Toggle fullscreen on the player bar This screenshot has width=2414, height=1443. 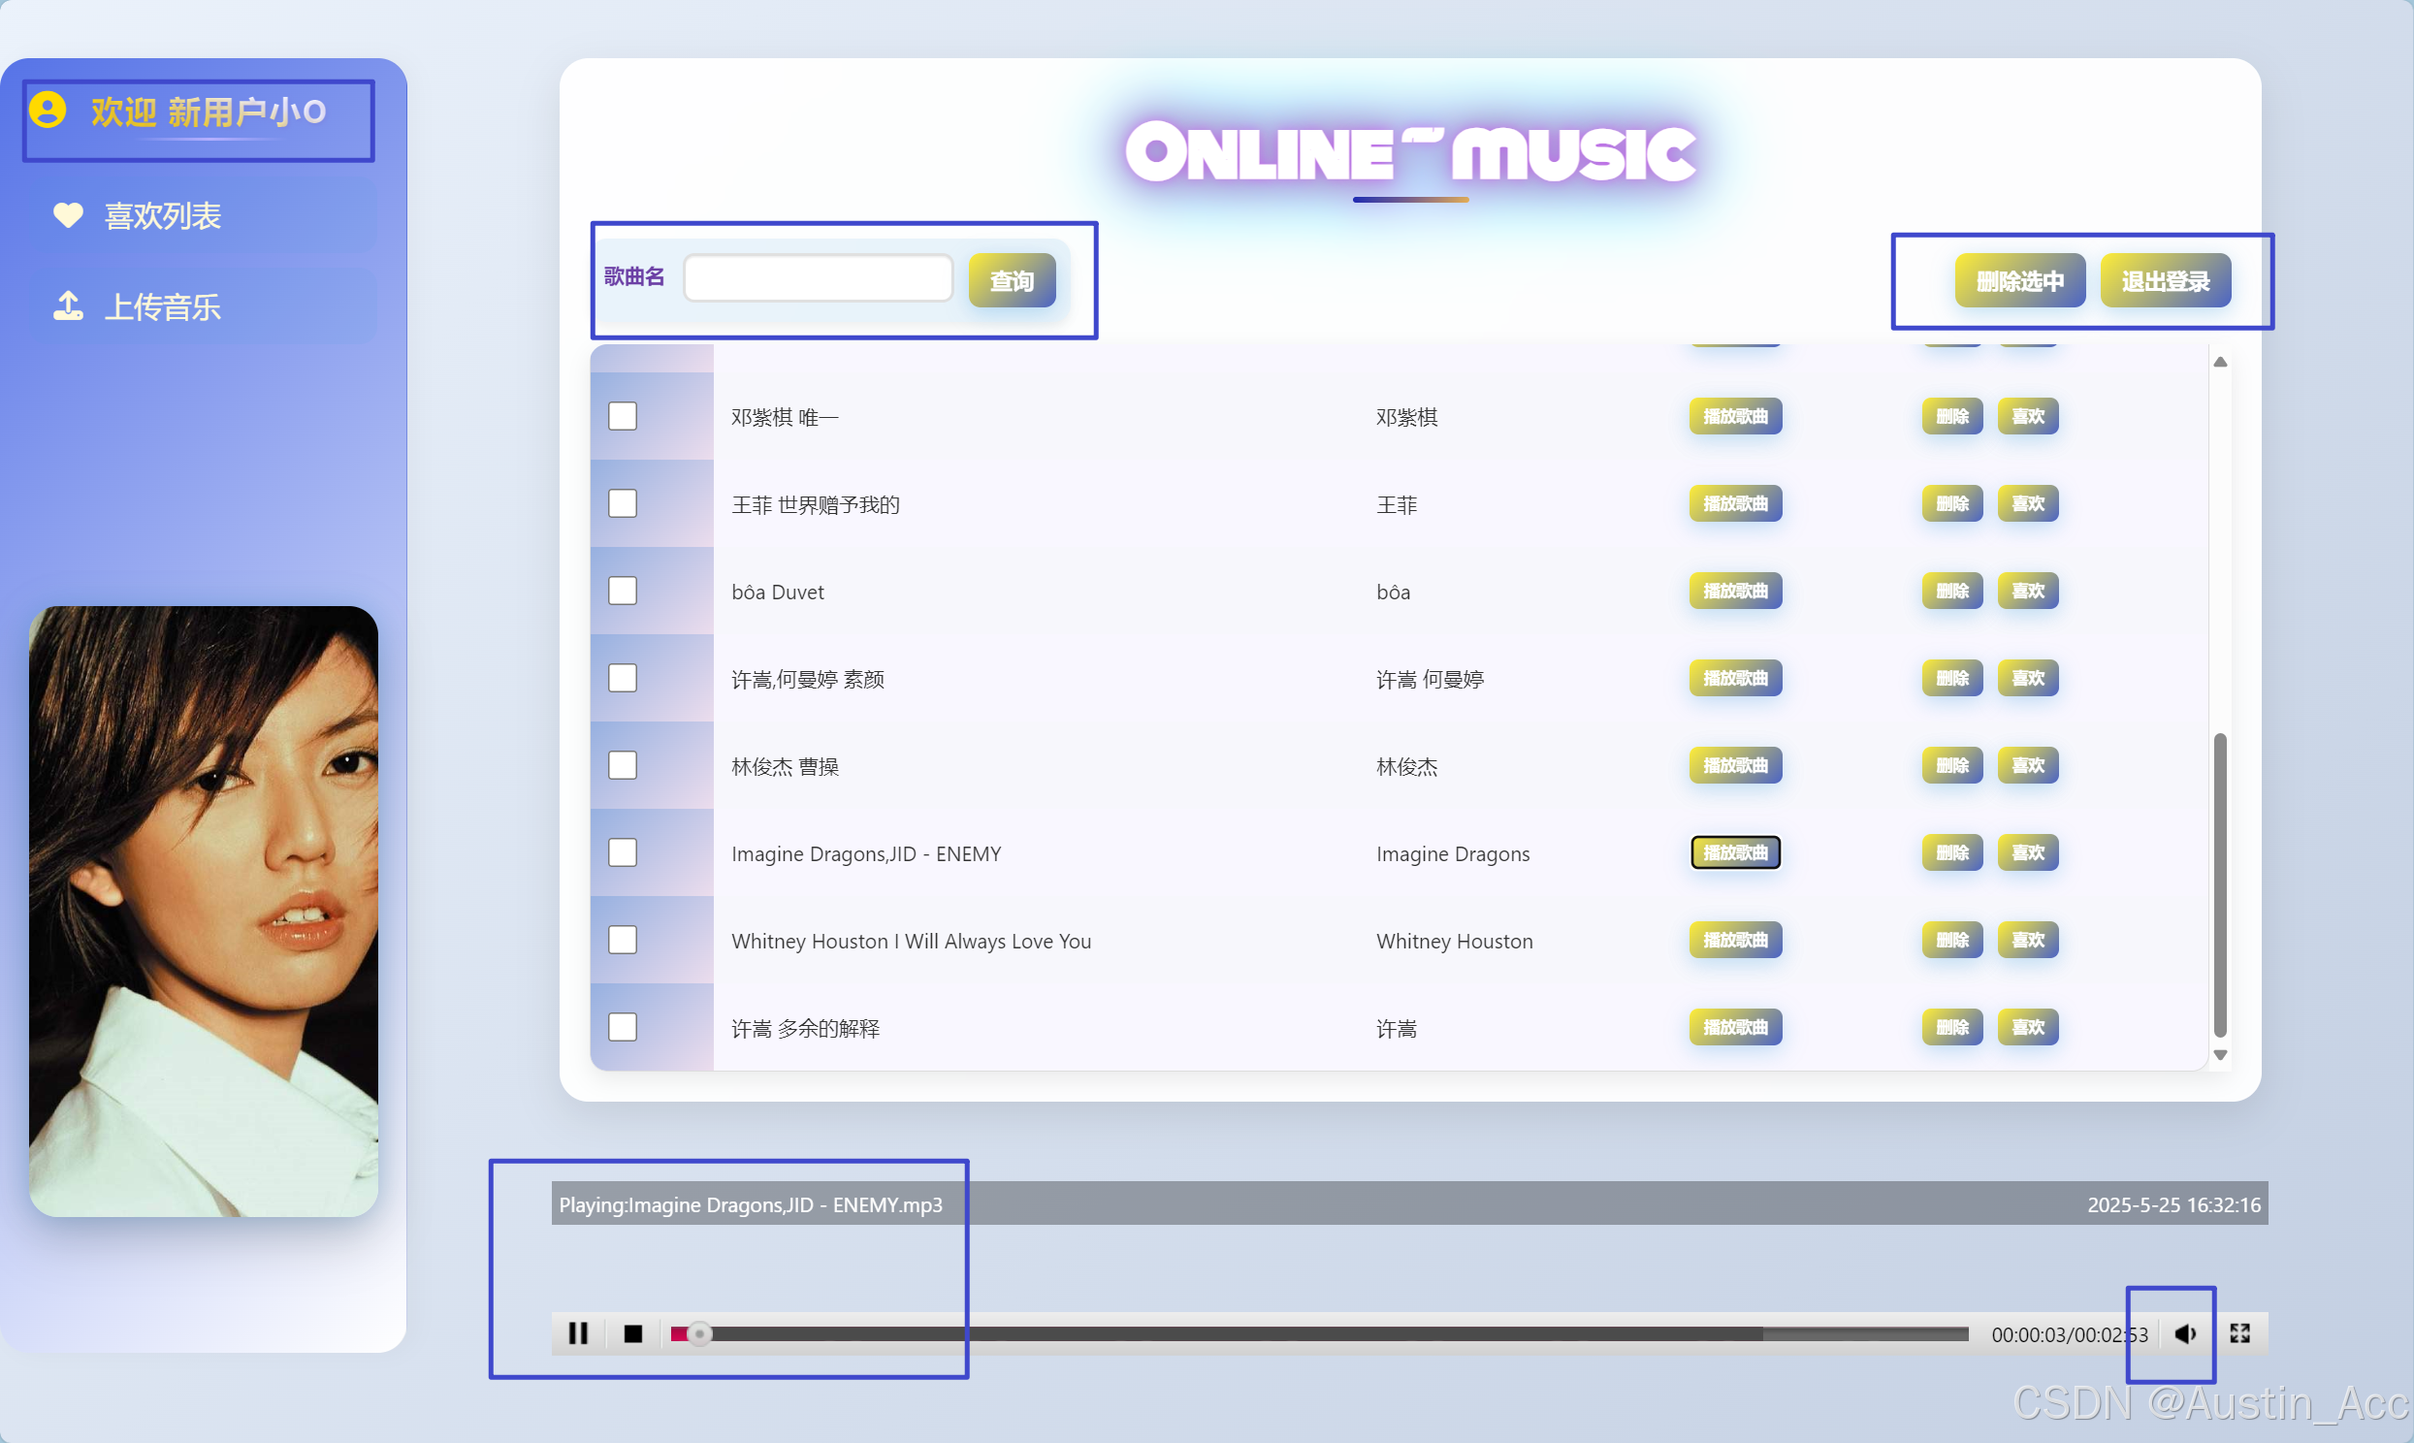pos(2240,1333)
